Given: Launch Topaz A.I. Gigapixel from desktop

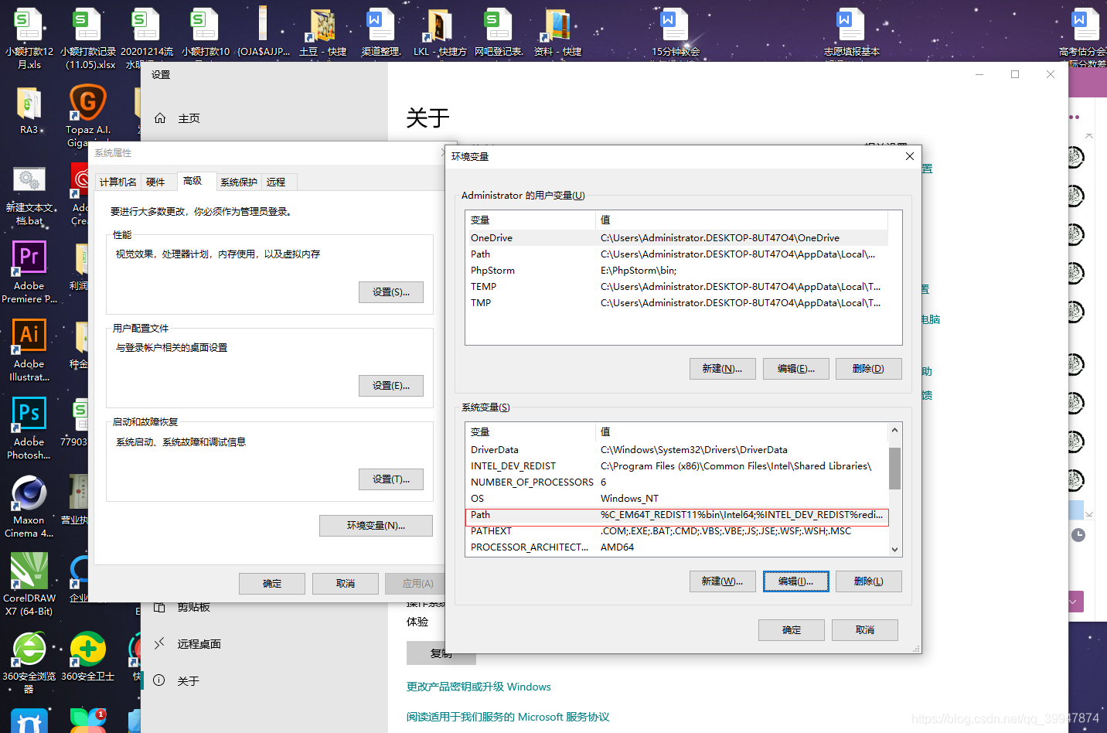Looking at the screenshot, I should [x=87, y=116].
